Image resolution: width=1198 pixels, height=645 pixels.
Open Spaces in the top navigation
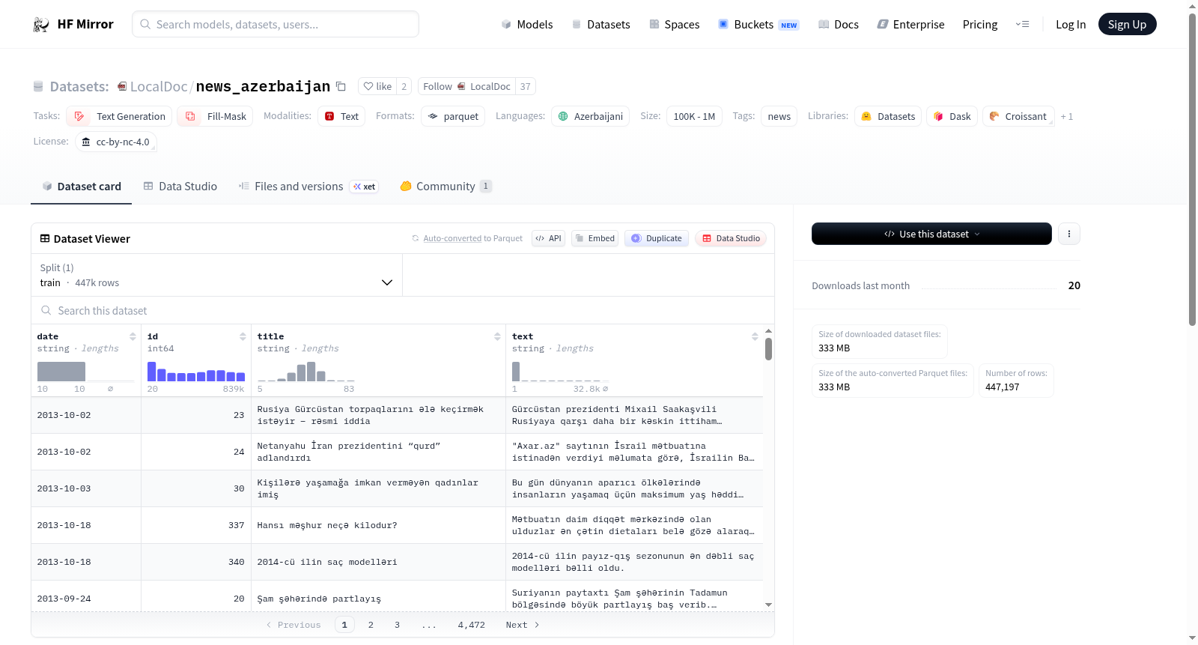(x=674, y=25)
